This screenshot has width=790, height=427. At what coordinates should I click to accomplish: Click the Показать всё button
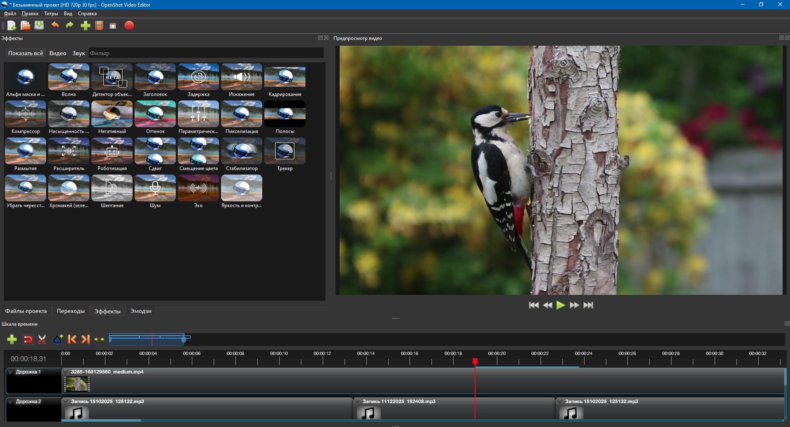coord(26,53)
